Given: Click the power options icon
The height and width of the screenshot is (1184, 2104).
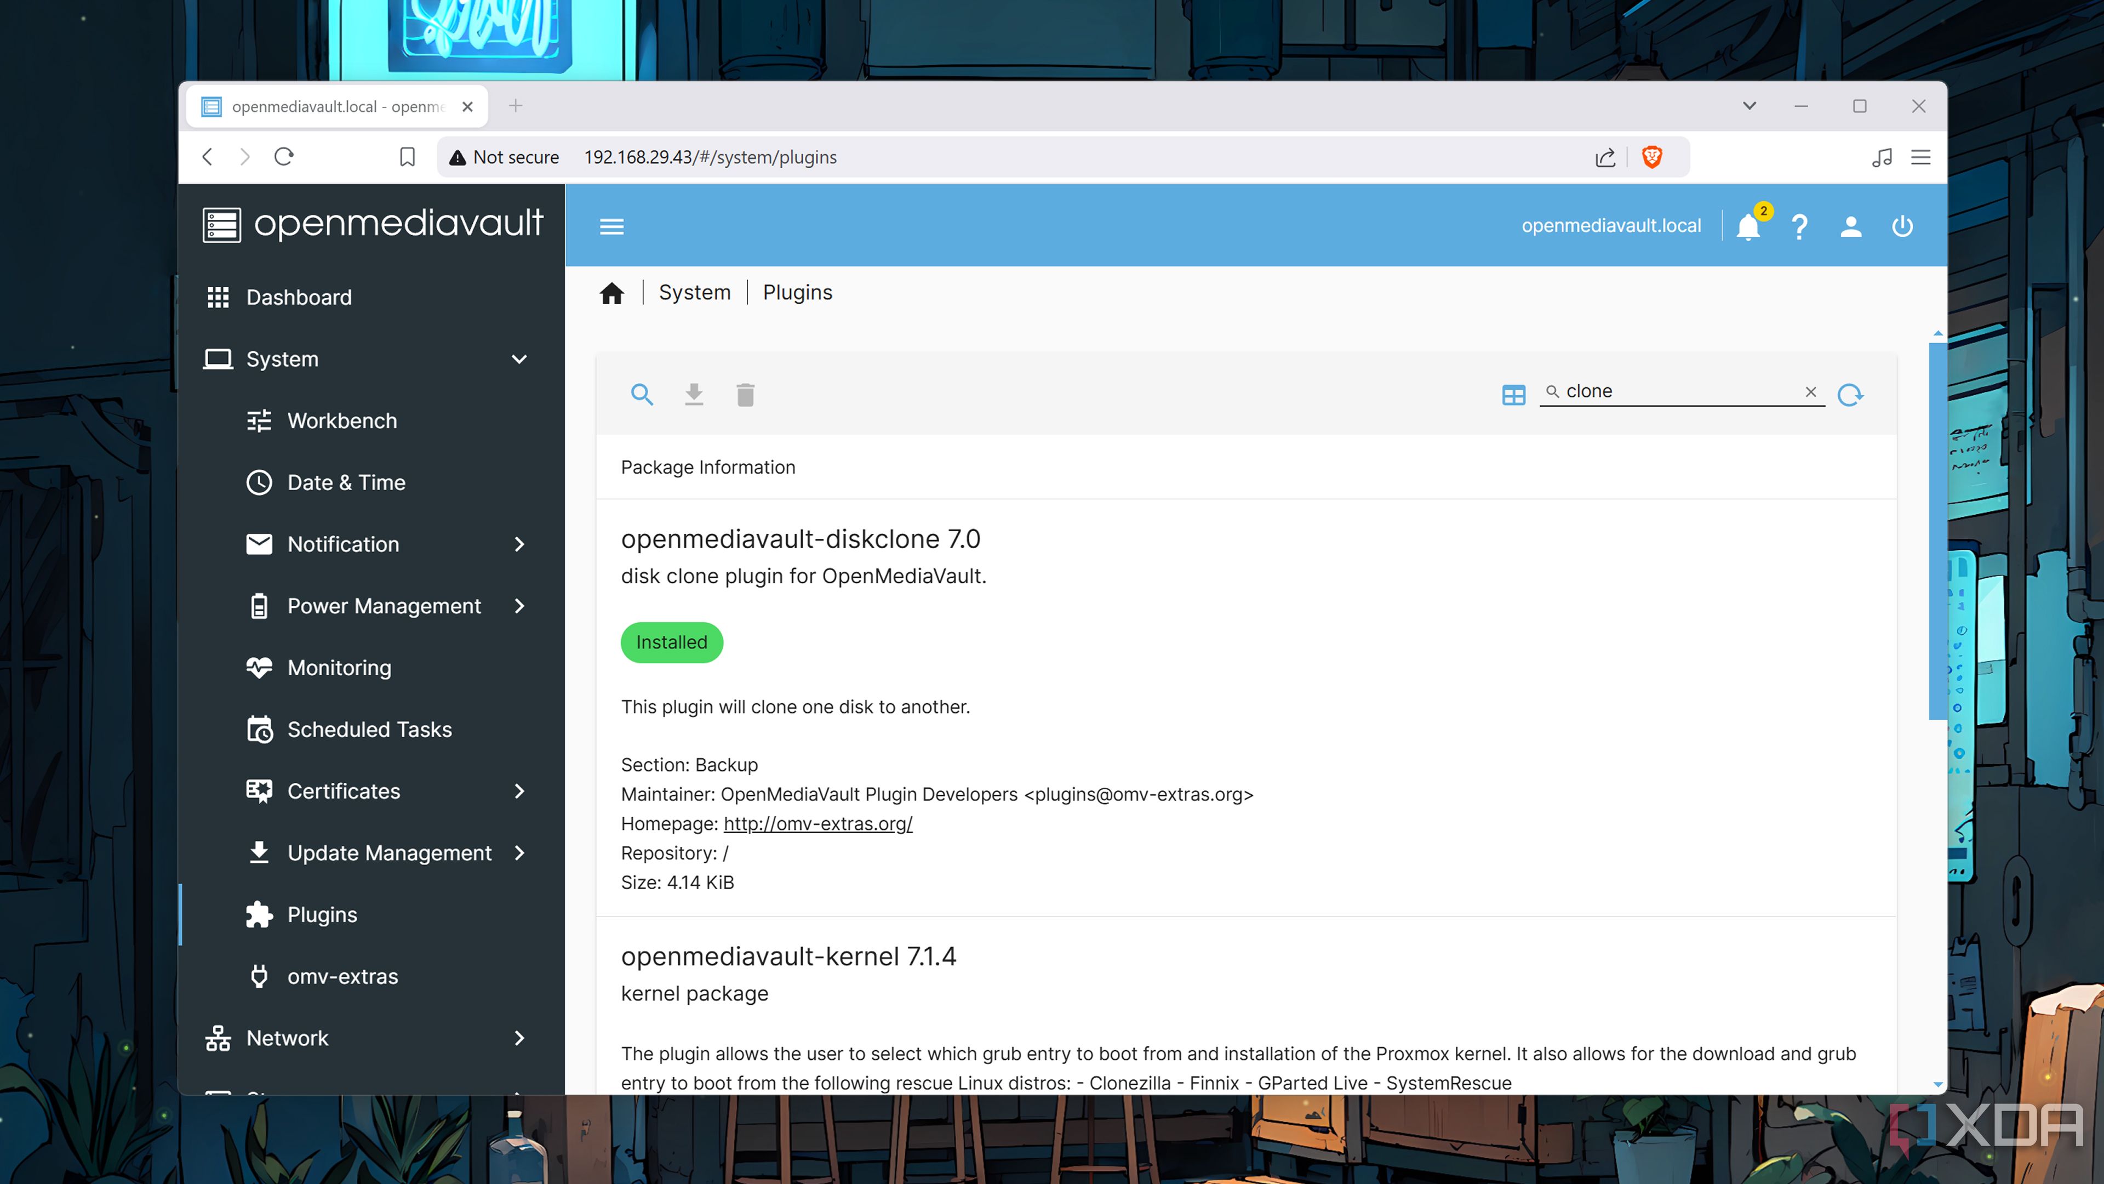Looking at the screenshot, I should [x=1902, y=226].
